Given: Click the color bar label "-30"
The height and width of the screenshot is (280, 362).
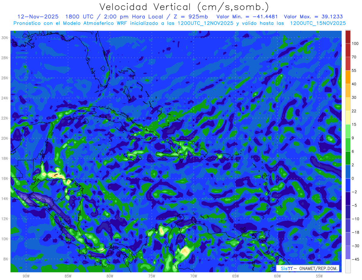Looking at the screenshot, I should point(355,246).
